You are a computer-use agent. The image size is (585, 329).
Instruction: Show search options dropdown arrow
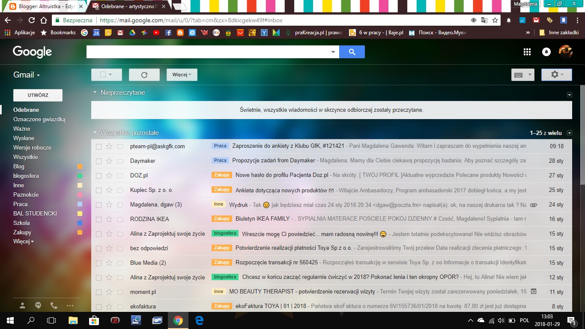(333, 52)
